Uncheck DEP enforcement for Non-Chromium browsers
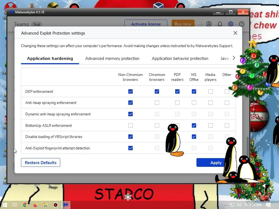This screenshot has width=279, height=209. [x=131, y=91]
